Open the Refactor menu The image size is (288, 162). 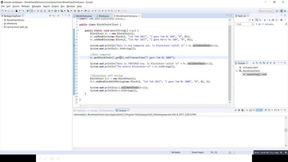pyautogui.click(x=26, y=6)
